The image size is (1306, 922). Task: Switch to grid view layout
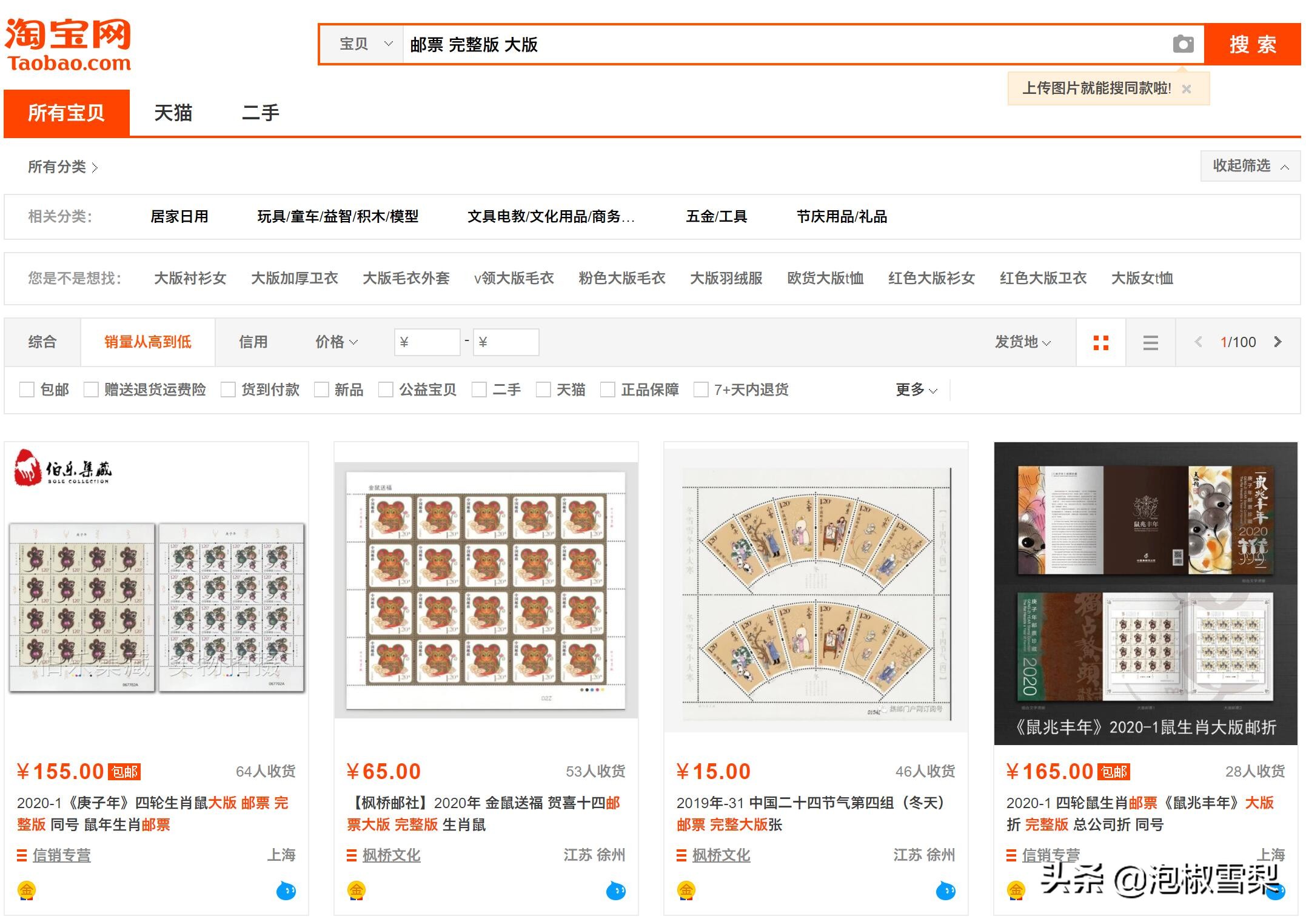point(1100,342)
